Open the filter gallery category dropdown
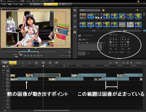The image size is (146, 112). pos(90,10)
